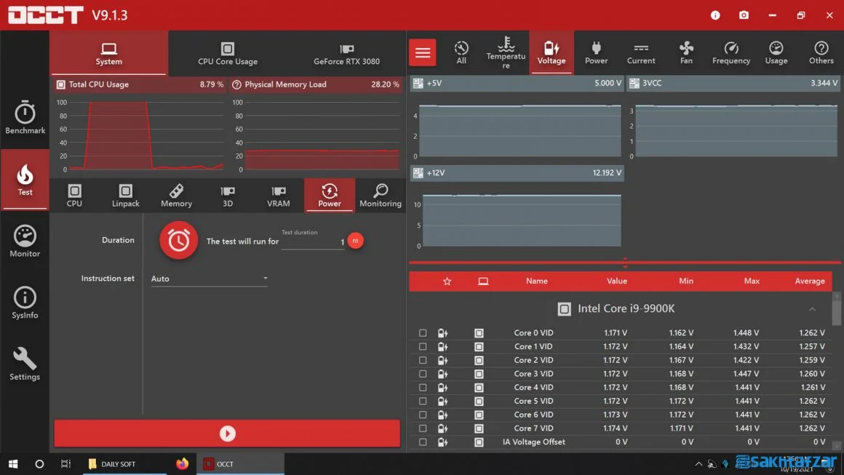Select the Monitoring tab with magnifier icon
Image resolution: width=844 pixels, height=475 pixels.
pyautogui.click(x=381, y=195)
